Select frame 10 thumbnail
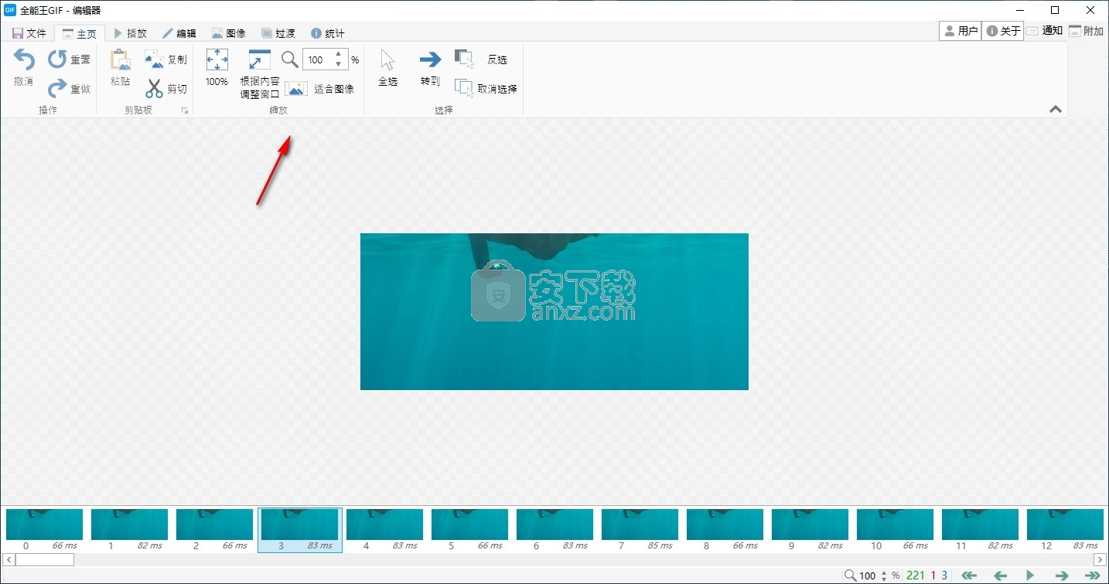Screen dimensions: 1109x584 (x=895, y=530)
